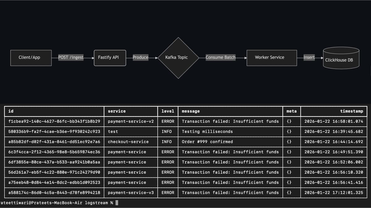This screenshot has width=371, height=208.
Task: Click the Fastify API node
Action: [x=110, y=58]
